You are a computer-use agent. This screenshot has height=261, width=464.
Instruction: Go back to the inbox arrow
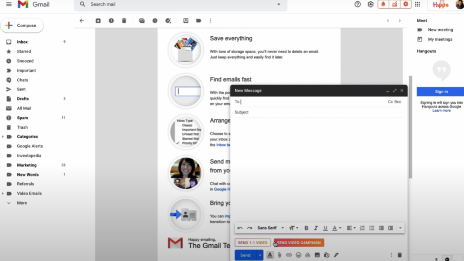pyautogui.click(x=82, y=21)
